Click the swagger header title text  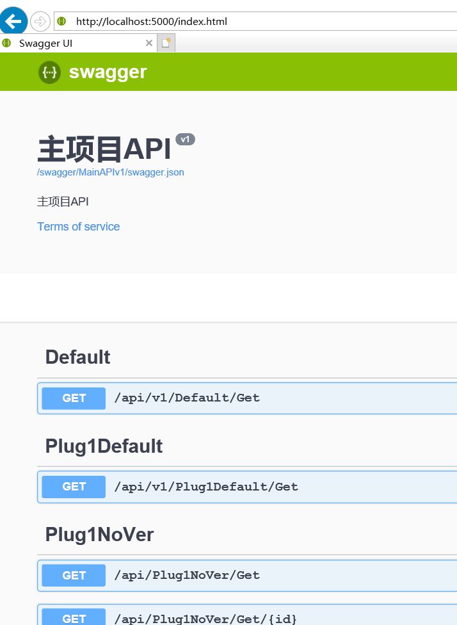click(108, 72)
